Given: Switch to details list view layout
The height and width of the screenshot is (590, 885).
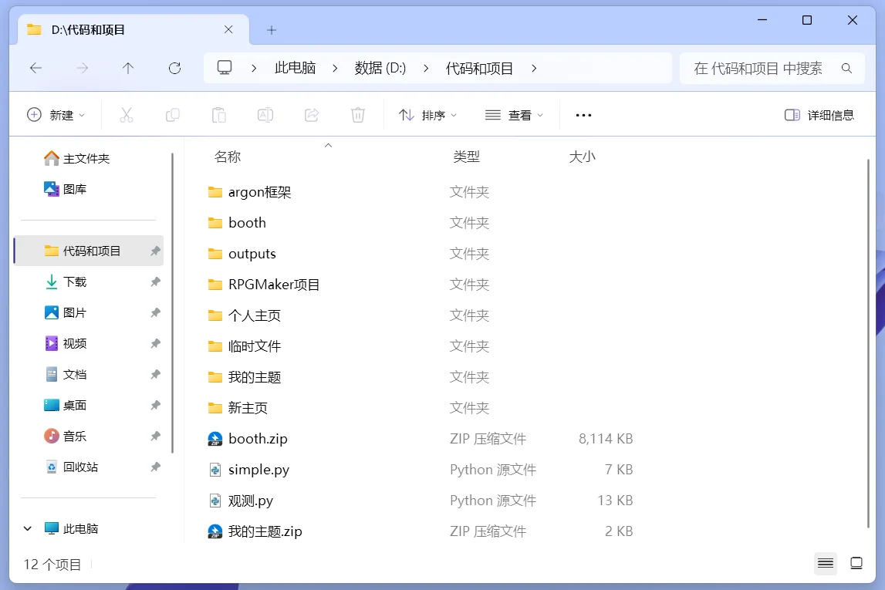Looking at the screenshot, I should pyautogui.click(x=826, y=564).
